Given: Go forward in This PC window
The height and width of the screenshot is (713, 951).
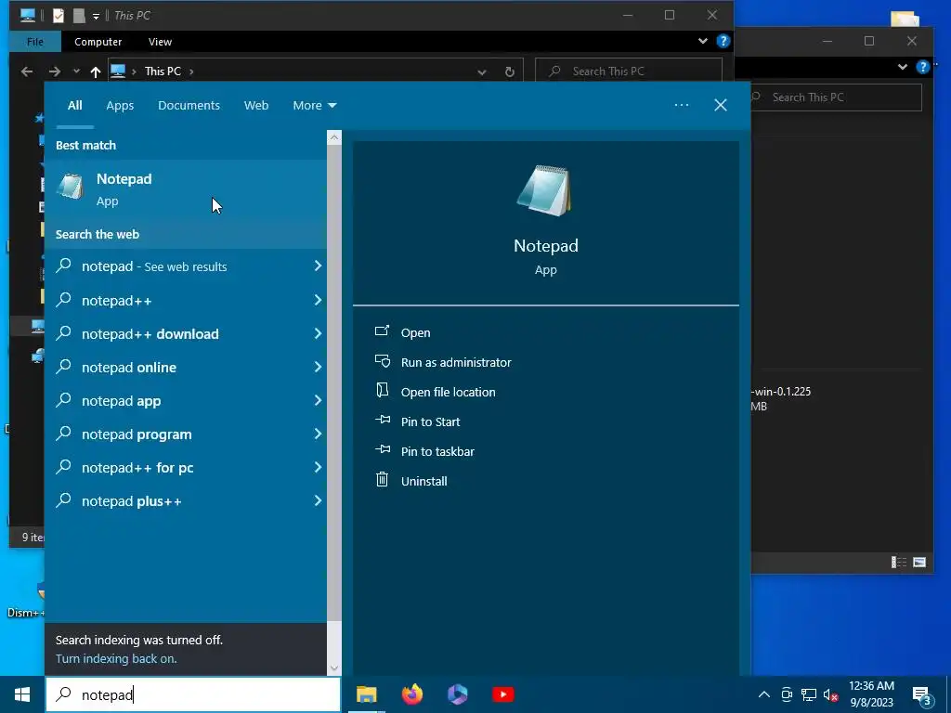Looking at the screenshot, I should 55,71.
